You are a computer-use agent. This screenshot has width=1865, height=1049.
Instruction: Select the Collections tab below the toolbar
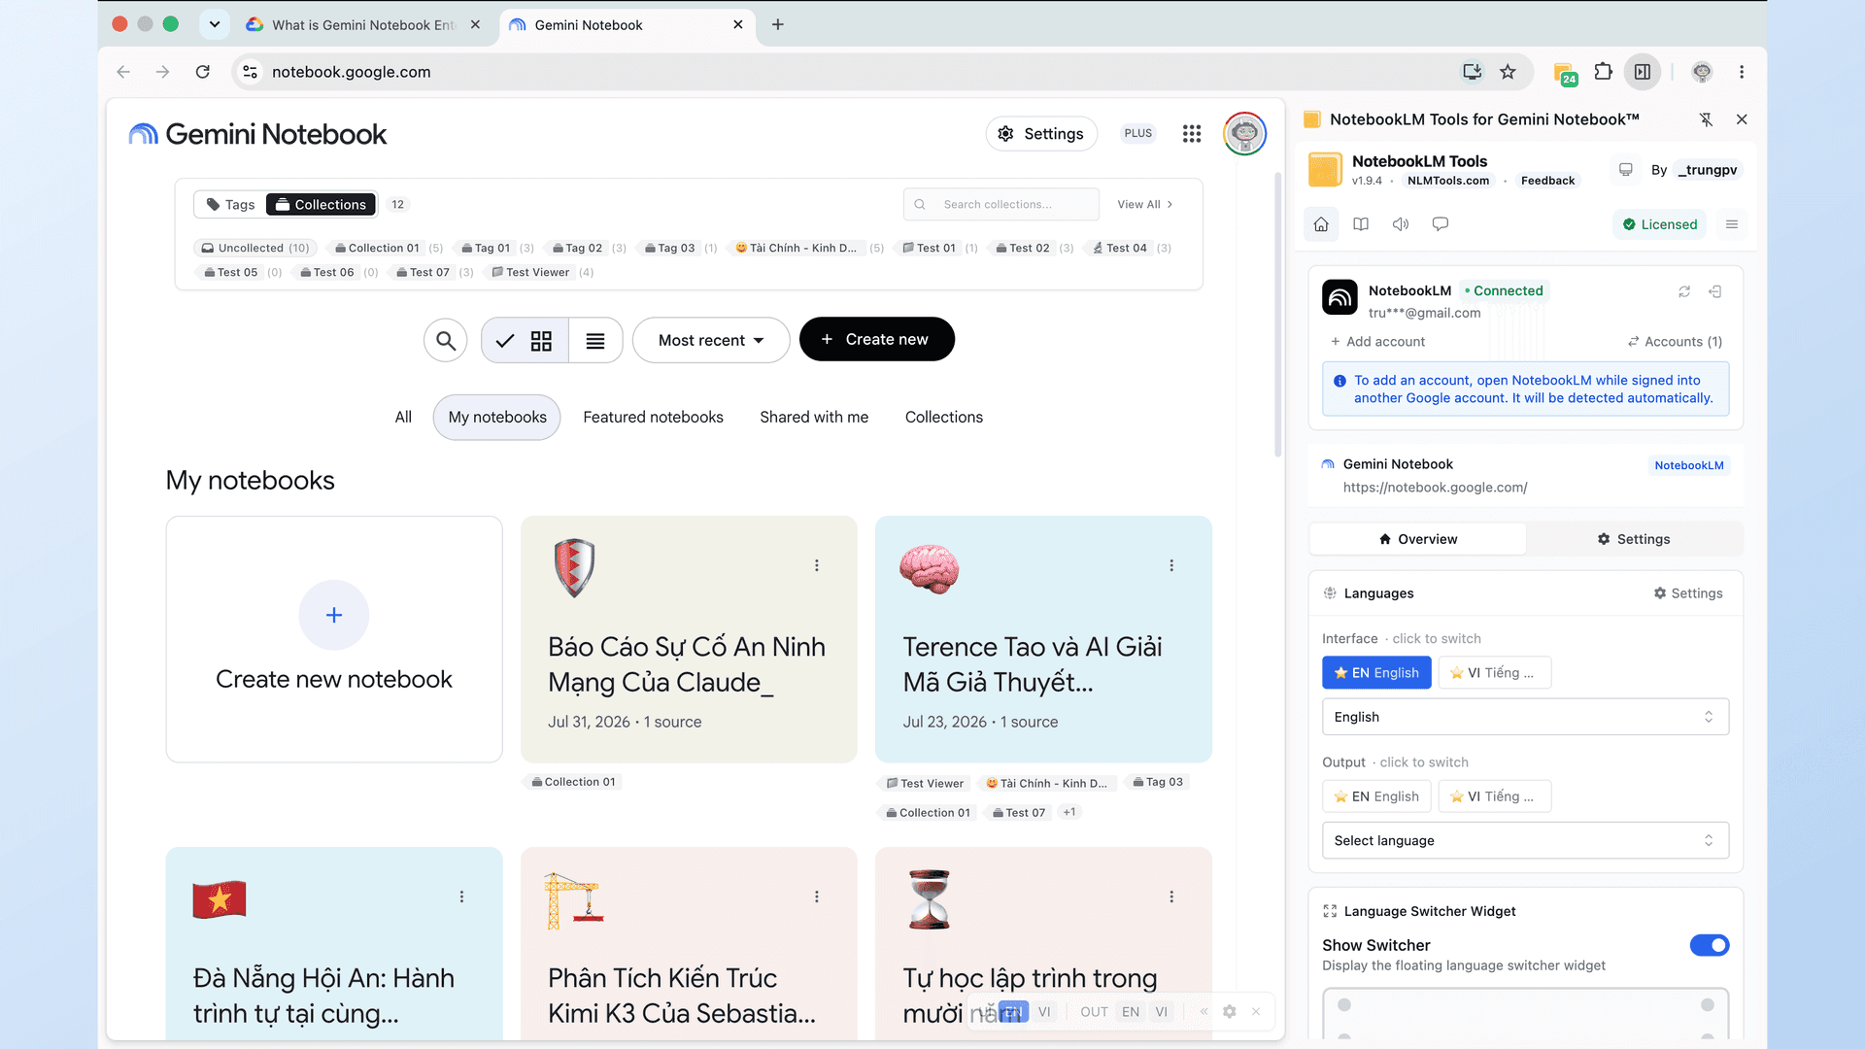coord(943,418)
